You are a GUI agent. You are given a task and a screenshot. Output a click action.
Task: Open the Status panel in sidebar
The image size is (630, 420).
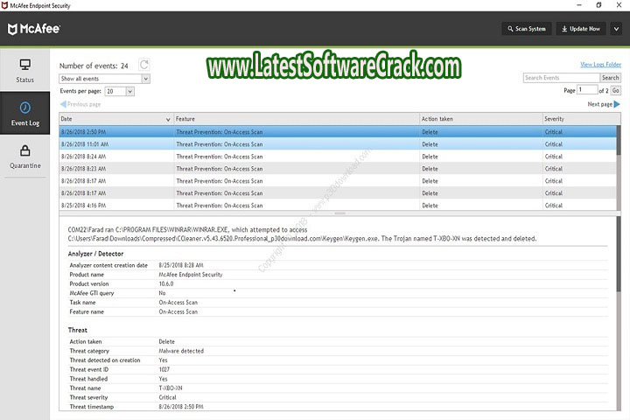tap(24, 71)
